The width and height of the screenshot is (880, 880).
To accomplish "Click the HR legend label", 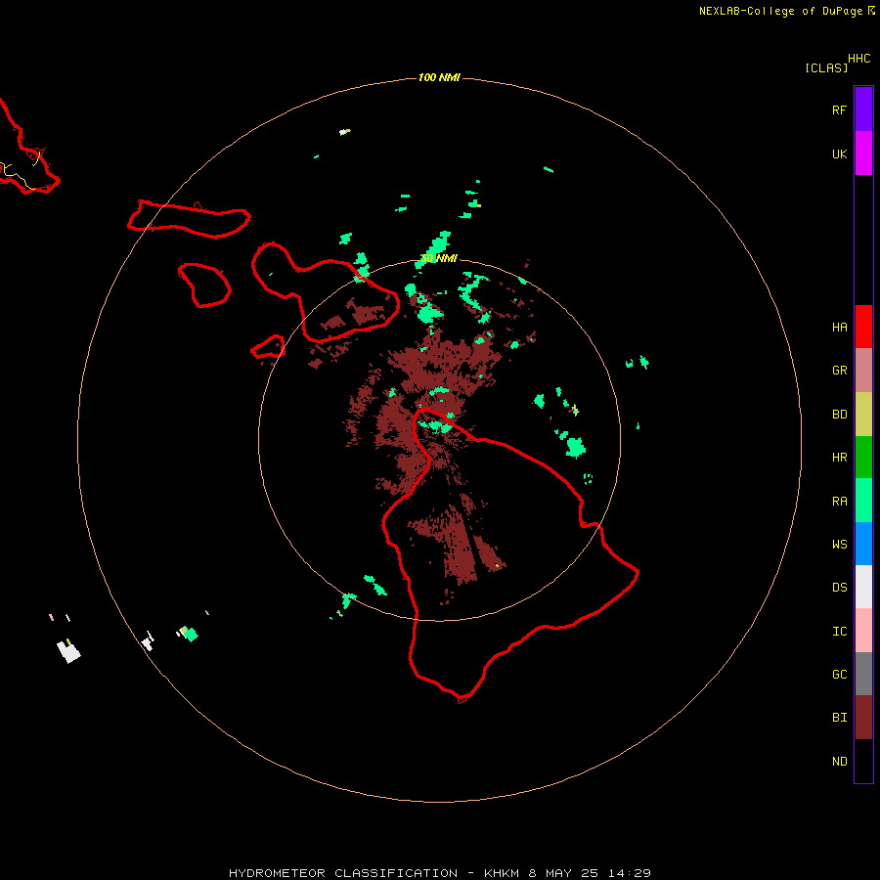I will 839,458.
